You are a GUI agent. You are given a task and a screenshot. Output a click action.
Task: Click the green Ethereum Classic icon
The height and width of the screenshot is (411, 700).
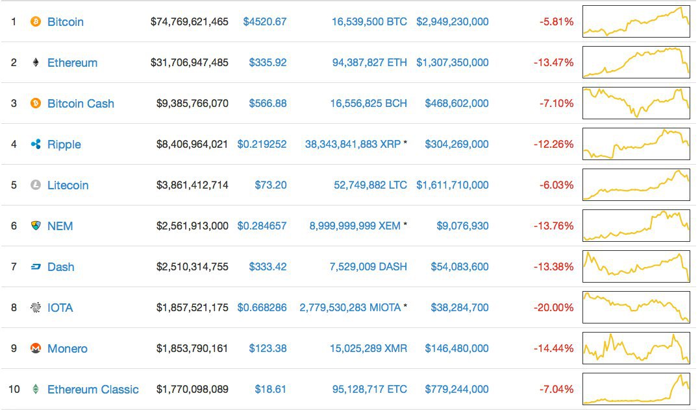(36, 390)
